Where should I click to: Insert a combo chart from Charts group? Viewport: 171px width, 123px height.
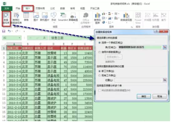point(116,18)
